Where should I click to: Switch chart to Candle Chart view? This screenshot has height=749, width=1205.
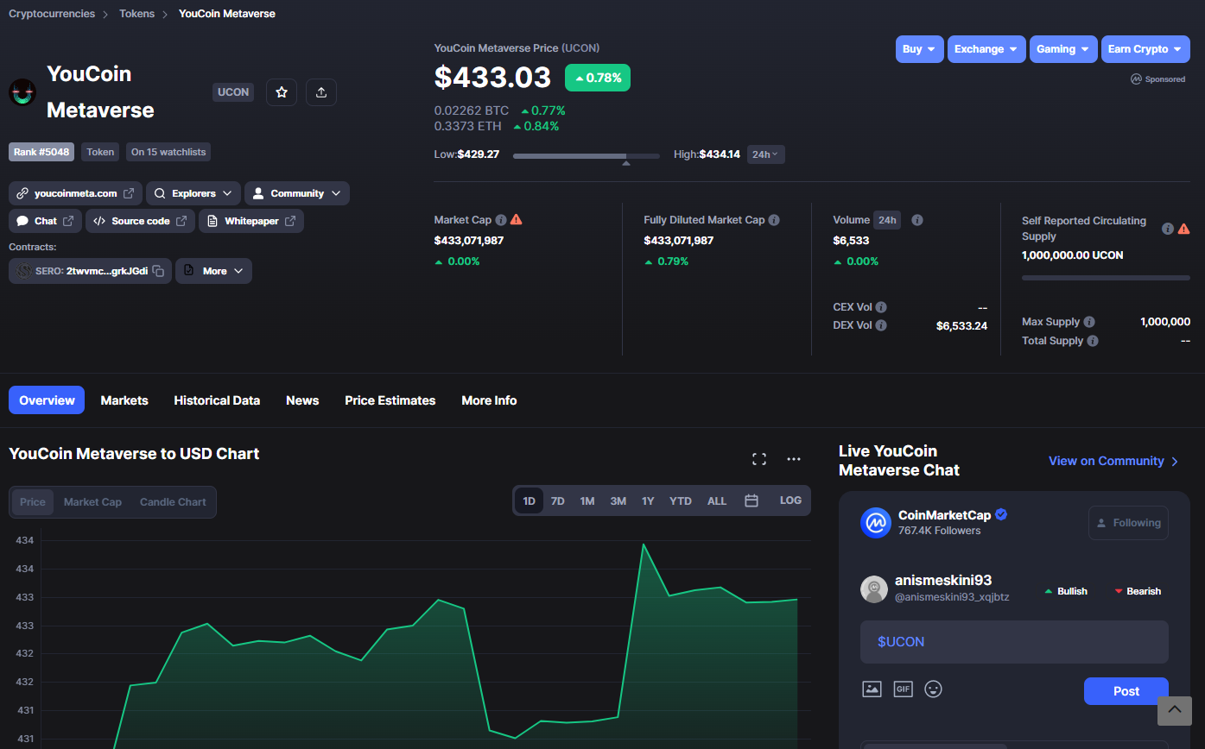[x=173, y=502]
